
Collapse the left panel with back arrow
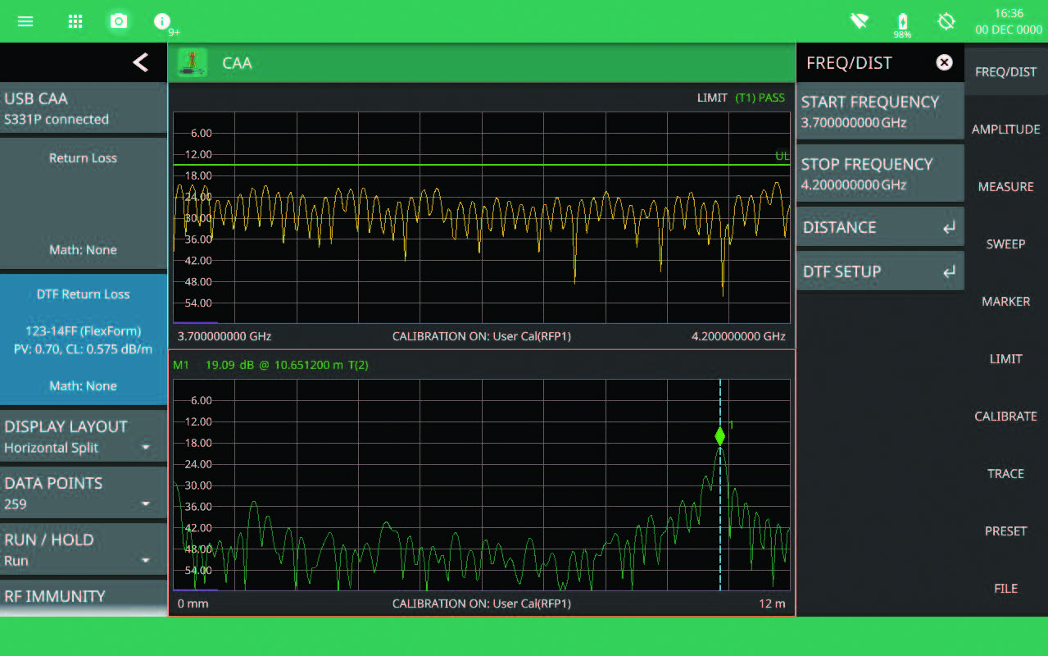[140, 62]
